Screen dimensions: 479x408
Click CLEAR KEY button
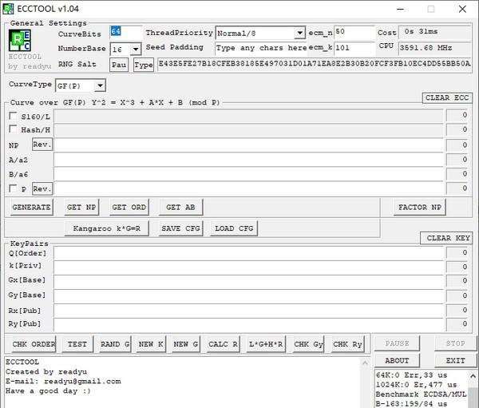(x=446, y=238)
